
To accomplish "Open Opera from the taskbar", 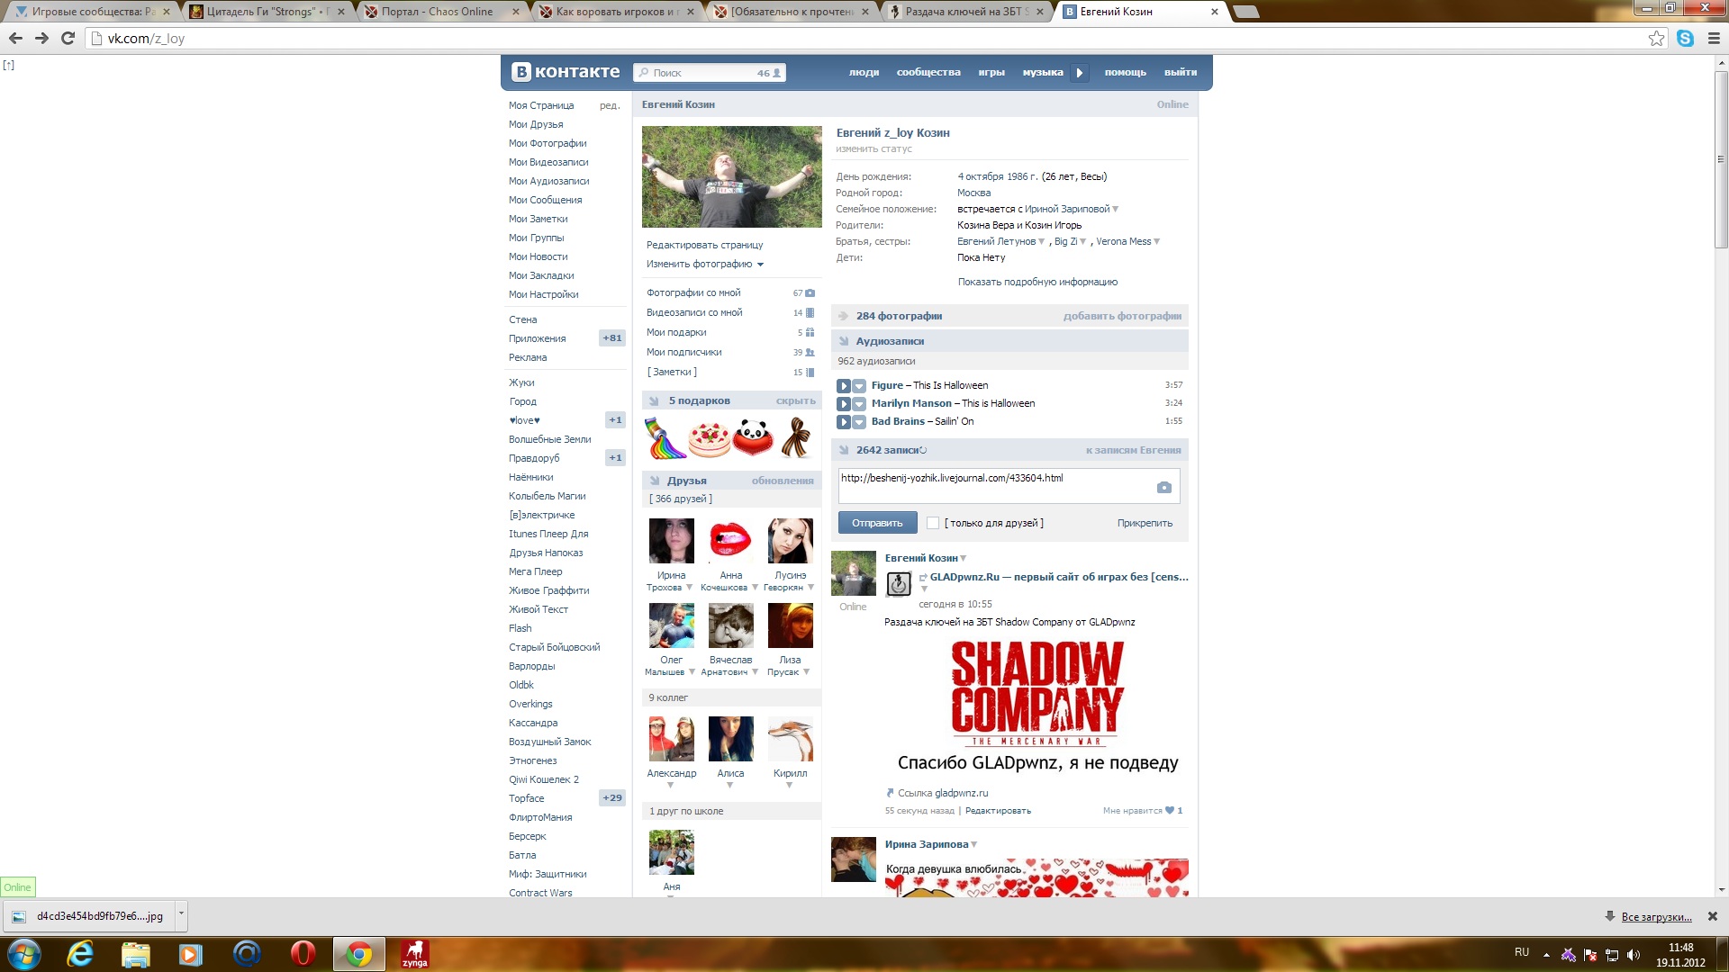I will tap(303, 953).
